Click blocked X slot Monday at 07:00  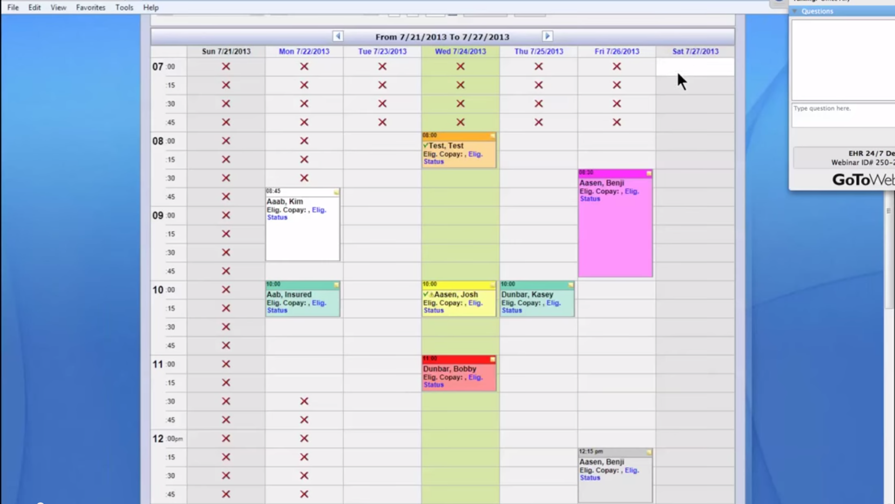[304, 66]
